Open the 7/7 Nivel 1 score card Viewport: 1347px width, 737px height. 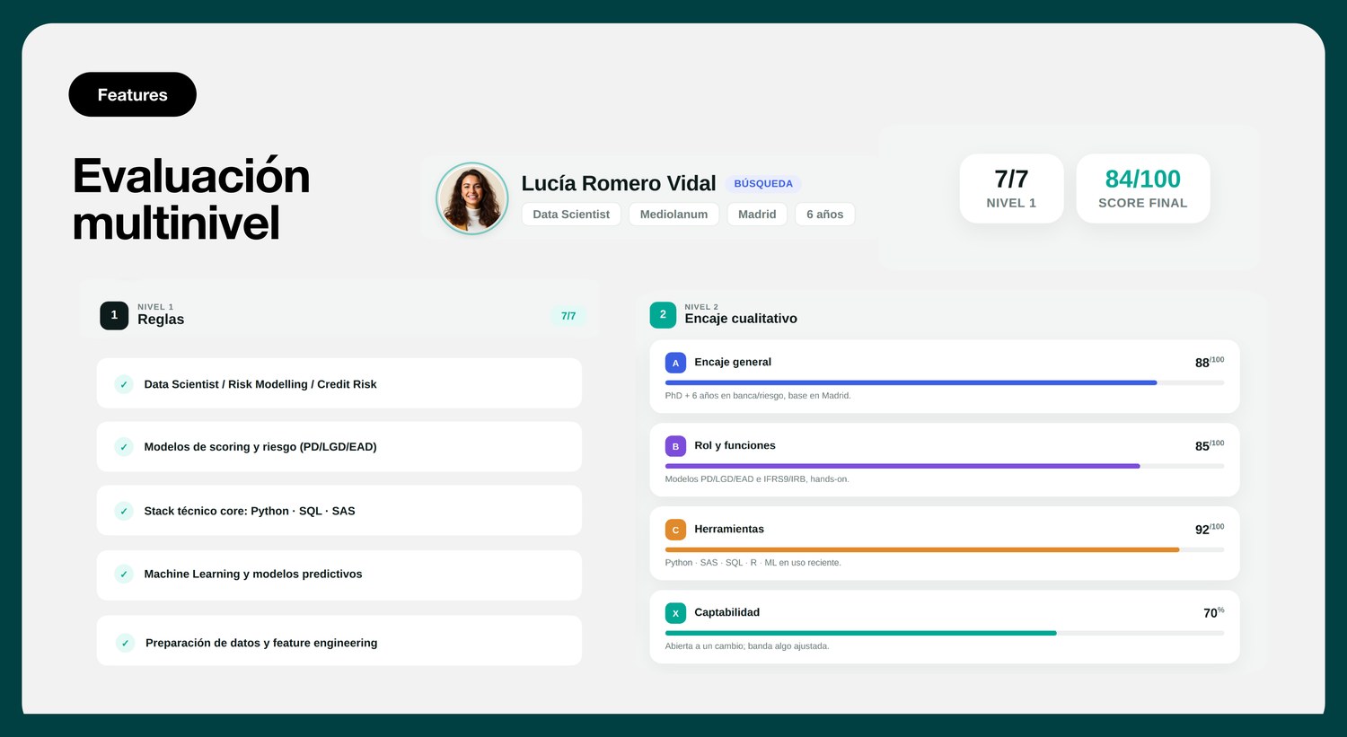[x=1011, y=189]
